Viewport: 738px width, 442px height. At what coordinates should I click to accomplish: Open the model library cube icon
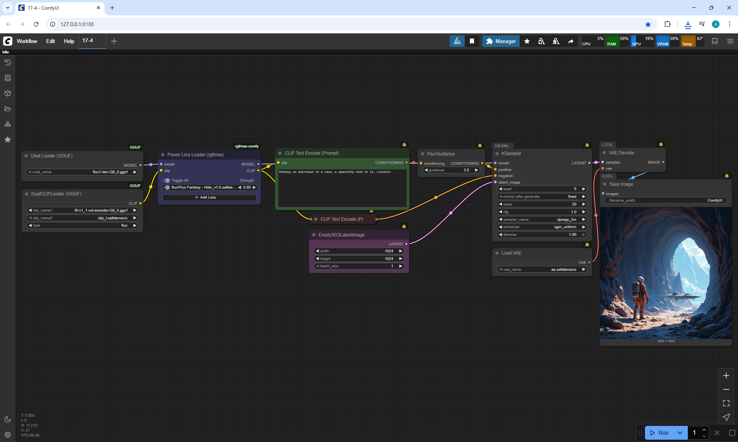click(8, 93)
